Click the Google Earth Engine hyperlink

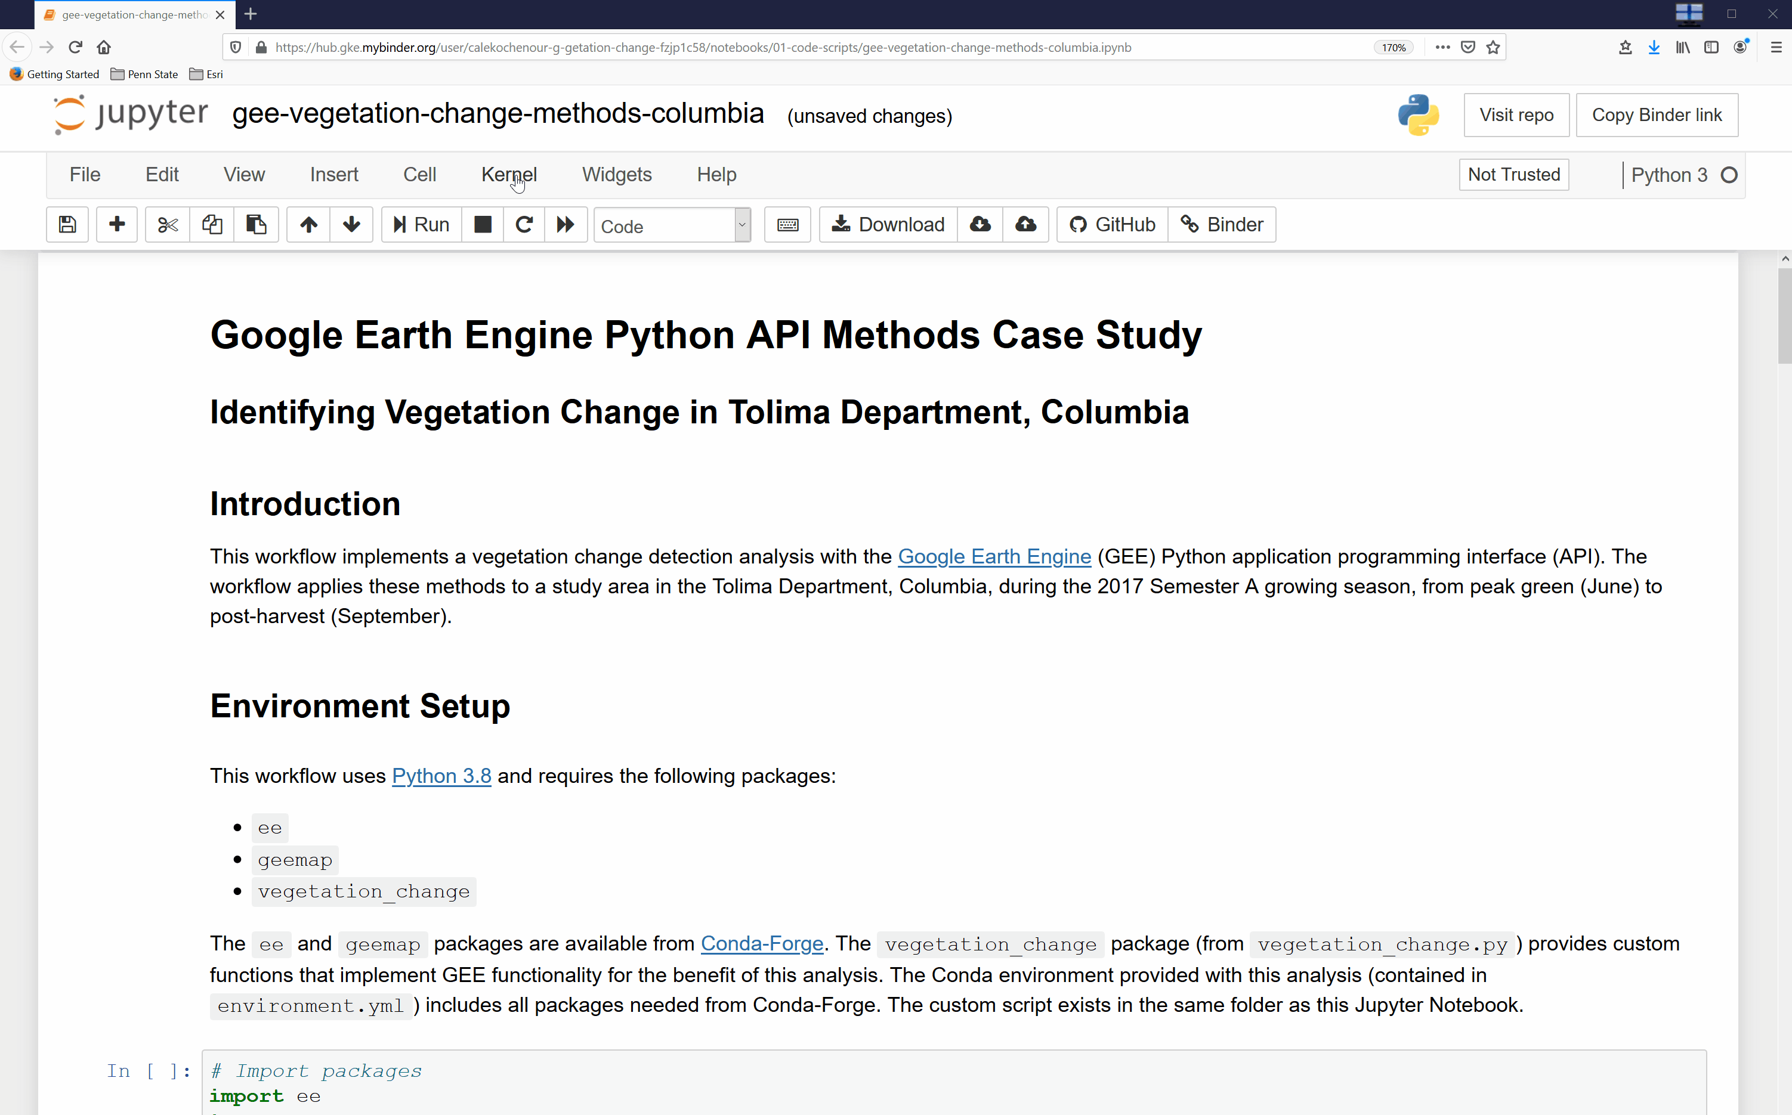pyautogui.click(x=994, y=556)
